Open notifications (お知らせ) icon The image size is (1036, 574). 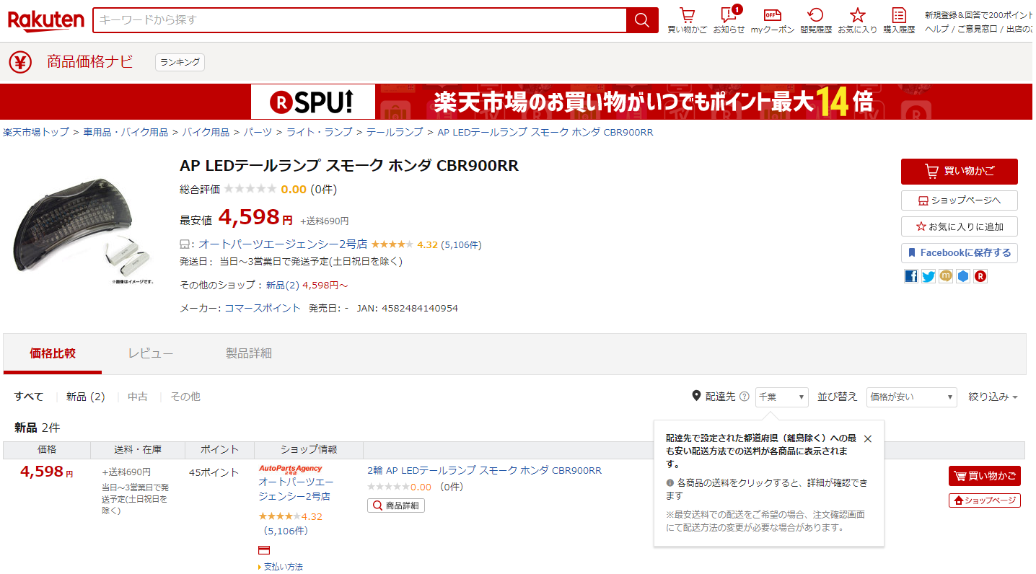[729, 20]
